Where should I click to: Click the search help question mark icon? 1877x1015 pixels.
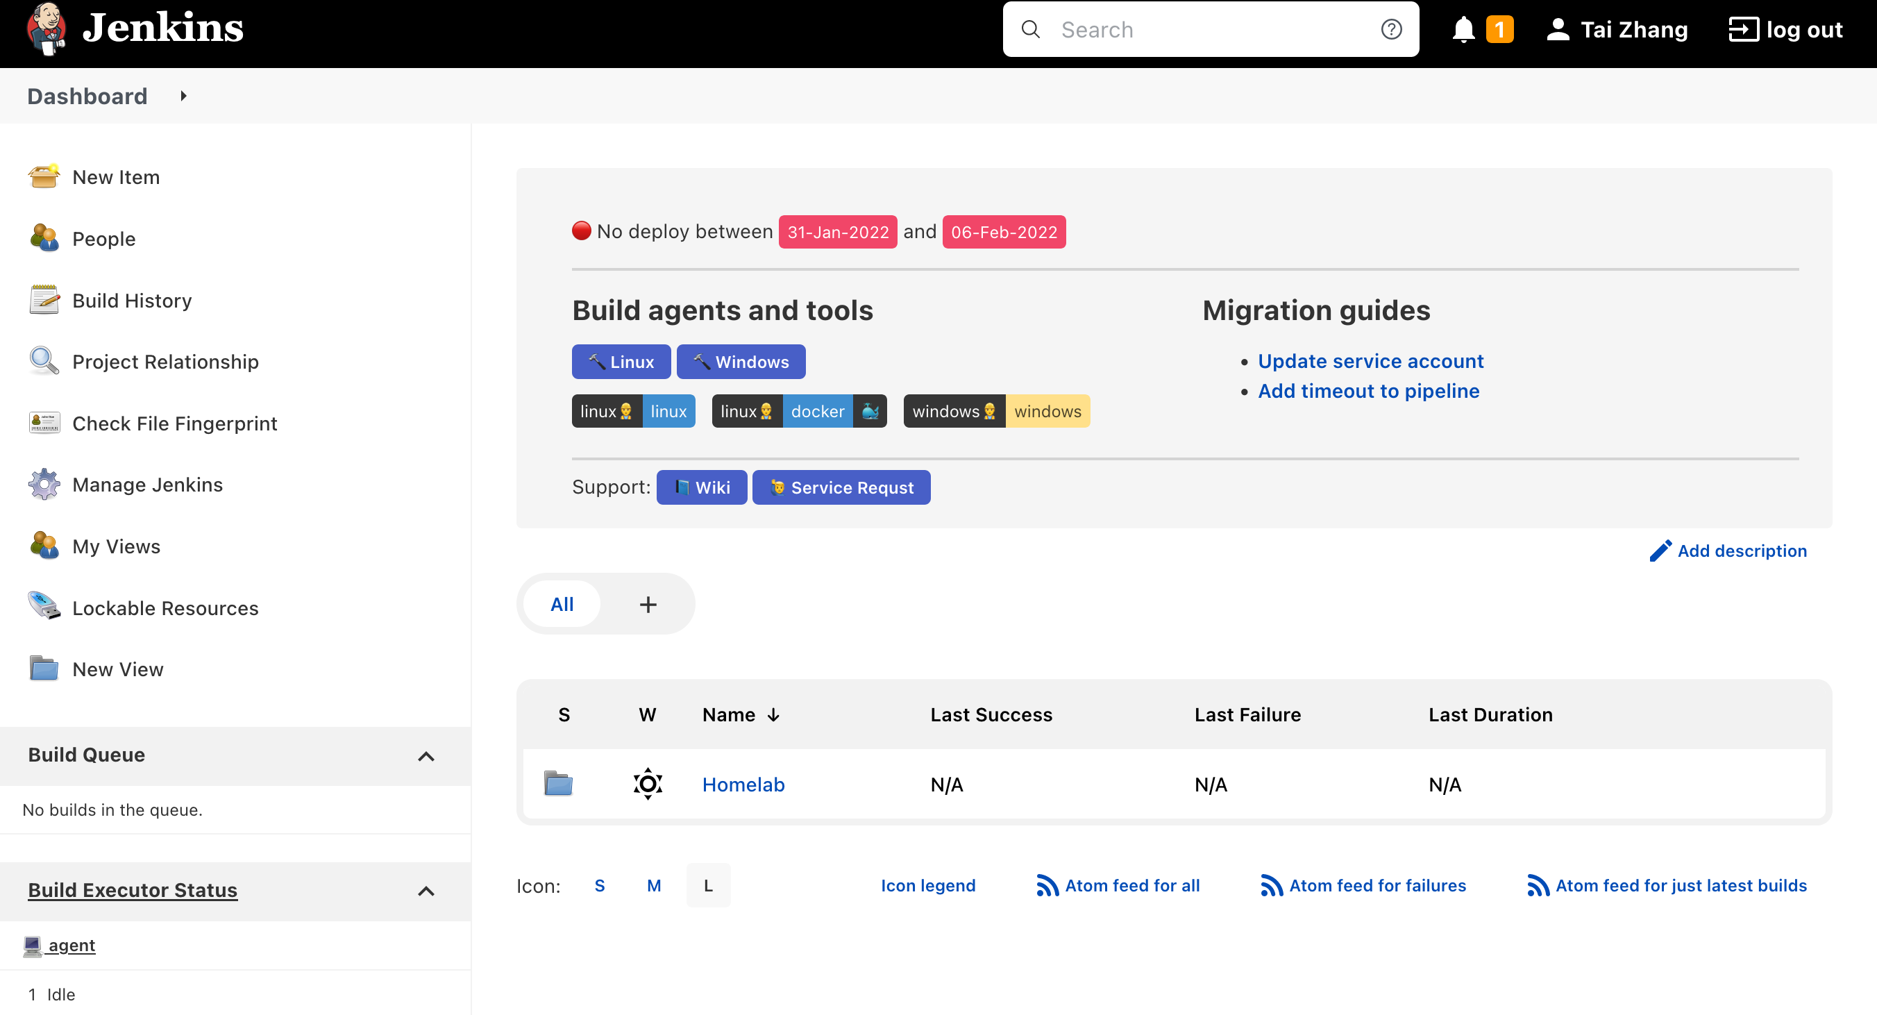click(1391, 29)
